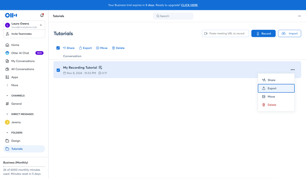This screenshot has height=179, width=306.
Task: Choose Move from the context menu
Action: [x=271, y=97]
